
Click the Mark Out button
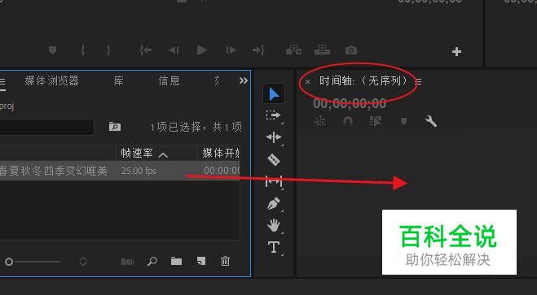point(108,50)
